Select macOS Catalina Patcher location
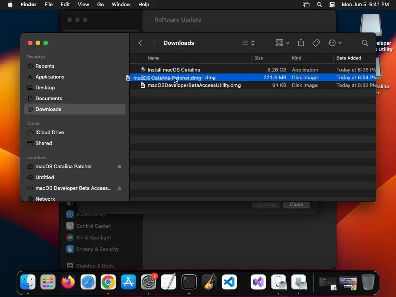 coord(64,166)
